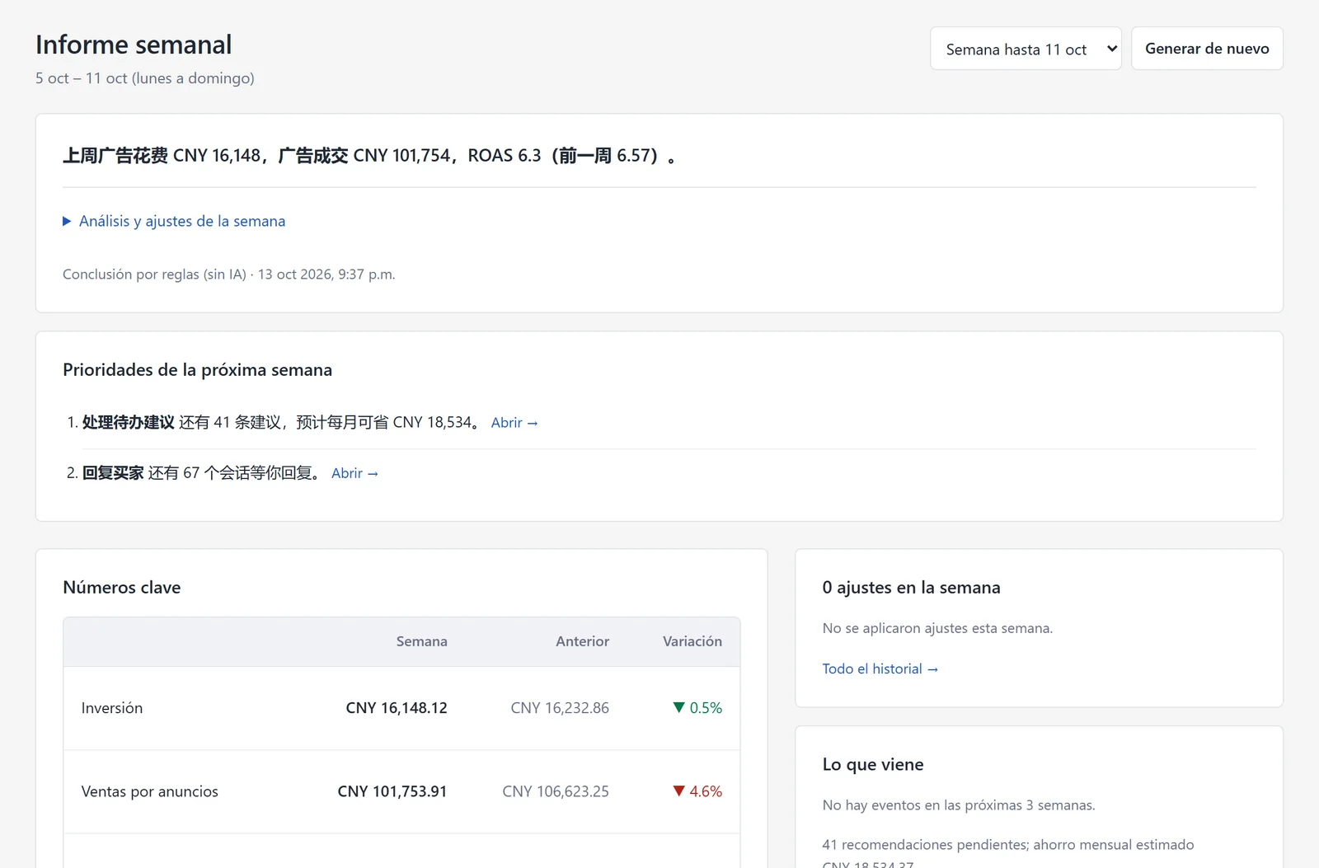Click the 'Anterior' column header
This screenshot has height=868, width=1319.
583,641
